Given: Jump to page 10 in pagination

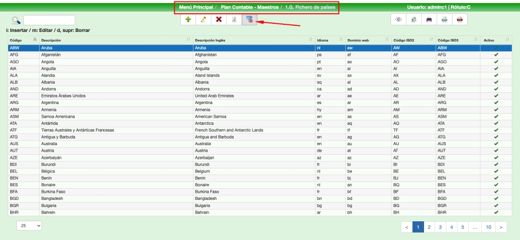Looking at the screenshot, I should [489, 227].
